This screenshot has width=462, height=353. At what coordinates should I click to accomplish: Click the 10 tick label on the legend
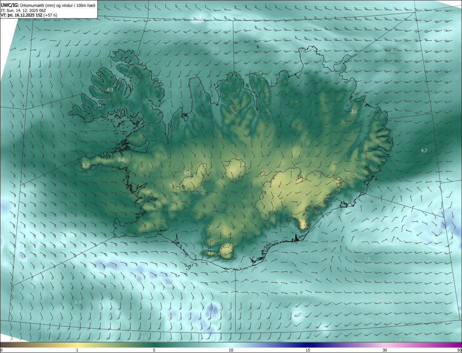231,350
